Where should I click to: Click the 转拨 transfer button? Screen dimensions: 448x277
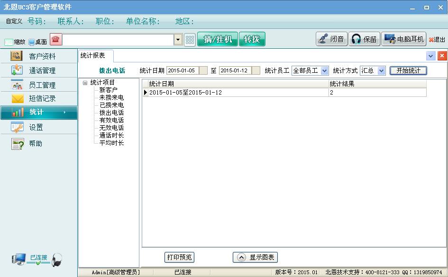tap(252, 39)
